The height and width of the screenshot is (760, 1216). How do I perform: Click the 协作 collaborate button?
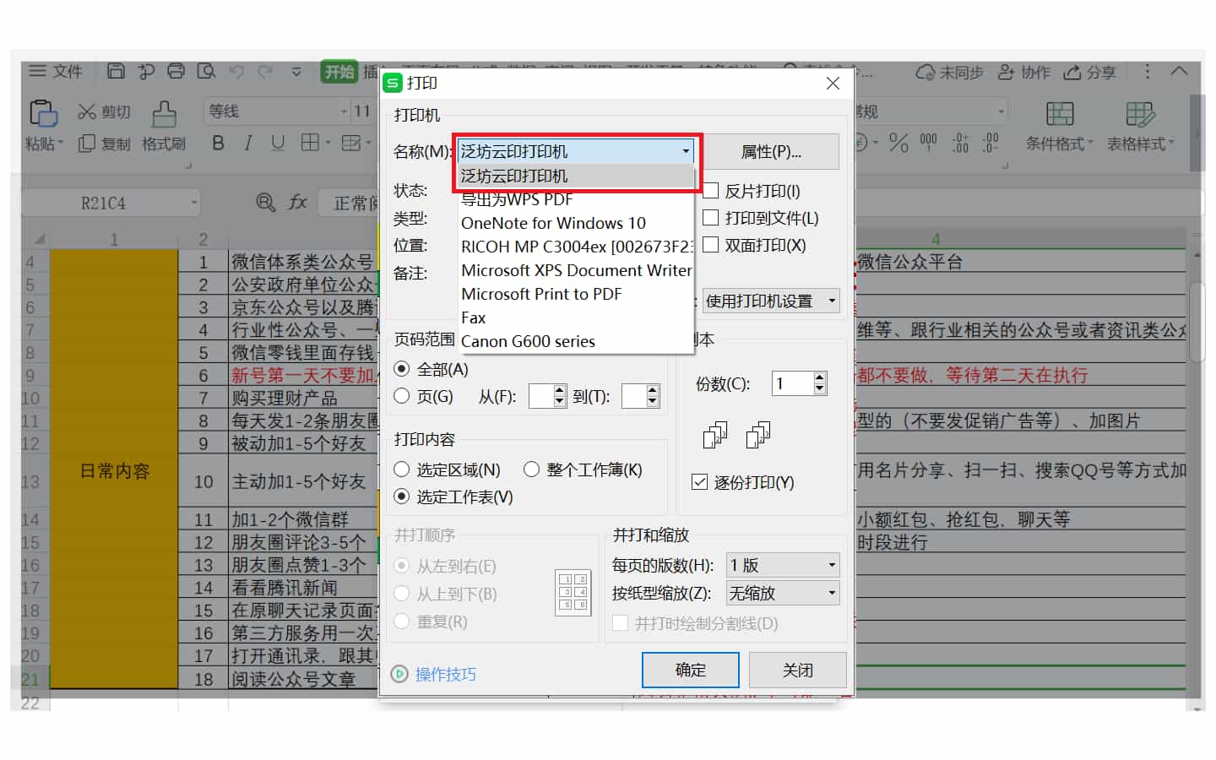1023,73
